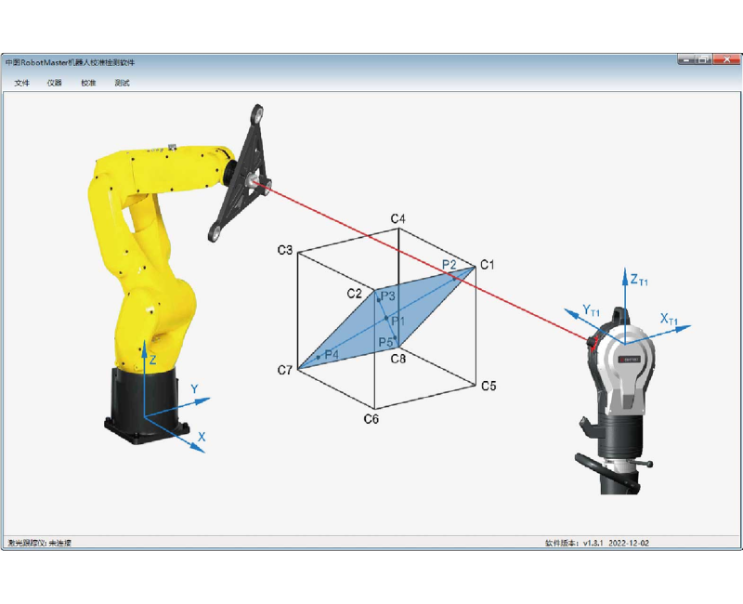
Task: Click the 校准 menu item
Action: [88, 83]
